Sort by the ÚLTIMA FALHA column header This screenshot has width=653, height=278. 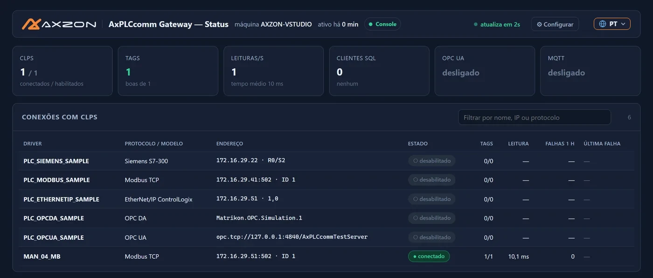click(602, 144)
